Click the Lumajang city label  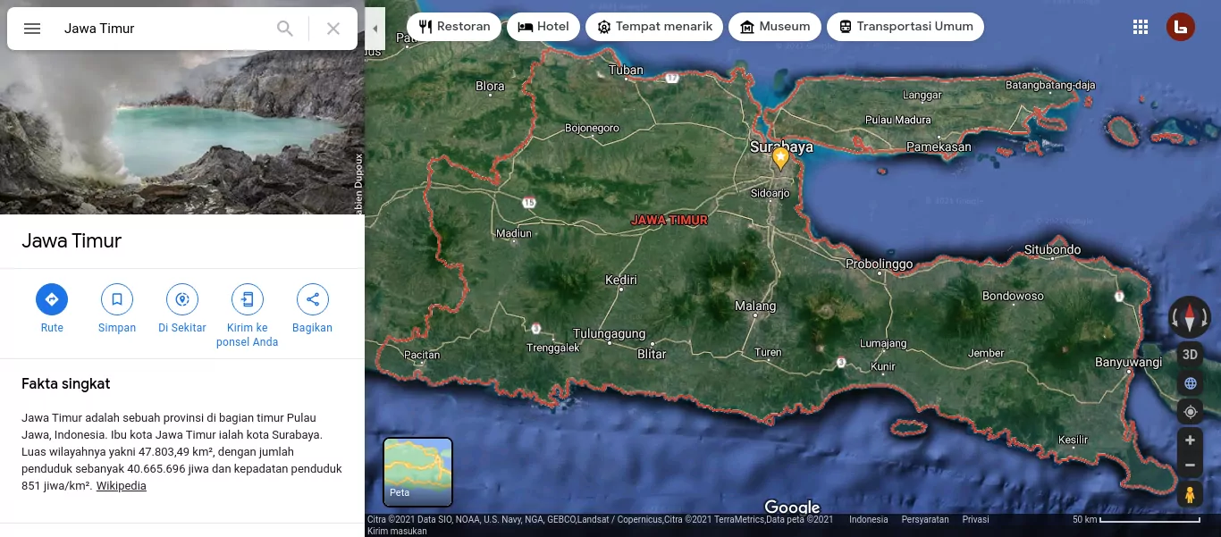point(883,343)
